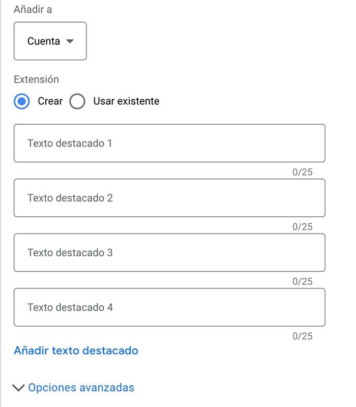Choose the Usar existente option
The height and width of the screenshot is (407, 356).
click(77, 101)
